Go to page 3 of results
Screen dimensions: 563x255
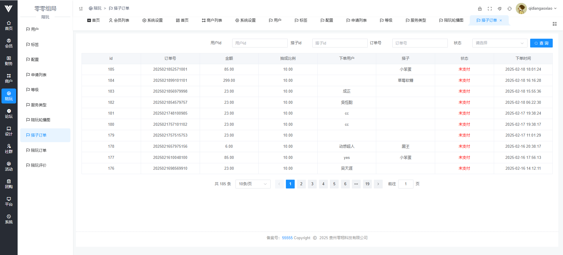click(x=312, y=184)
